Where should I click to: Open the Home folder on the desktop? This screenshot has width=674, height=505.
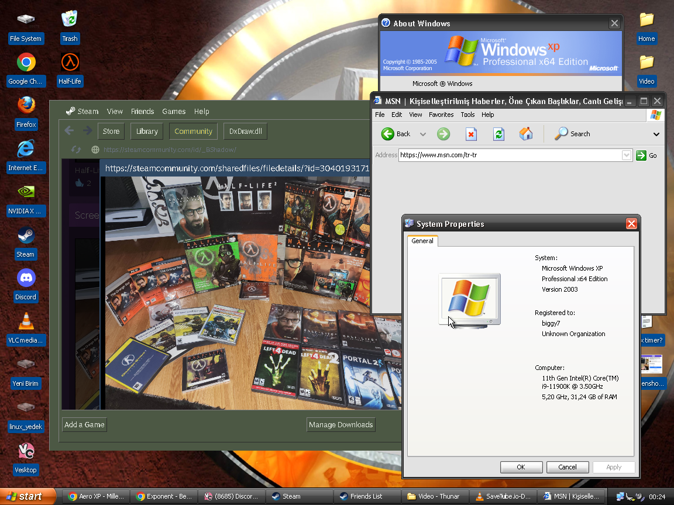[647, 27]
